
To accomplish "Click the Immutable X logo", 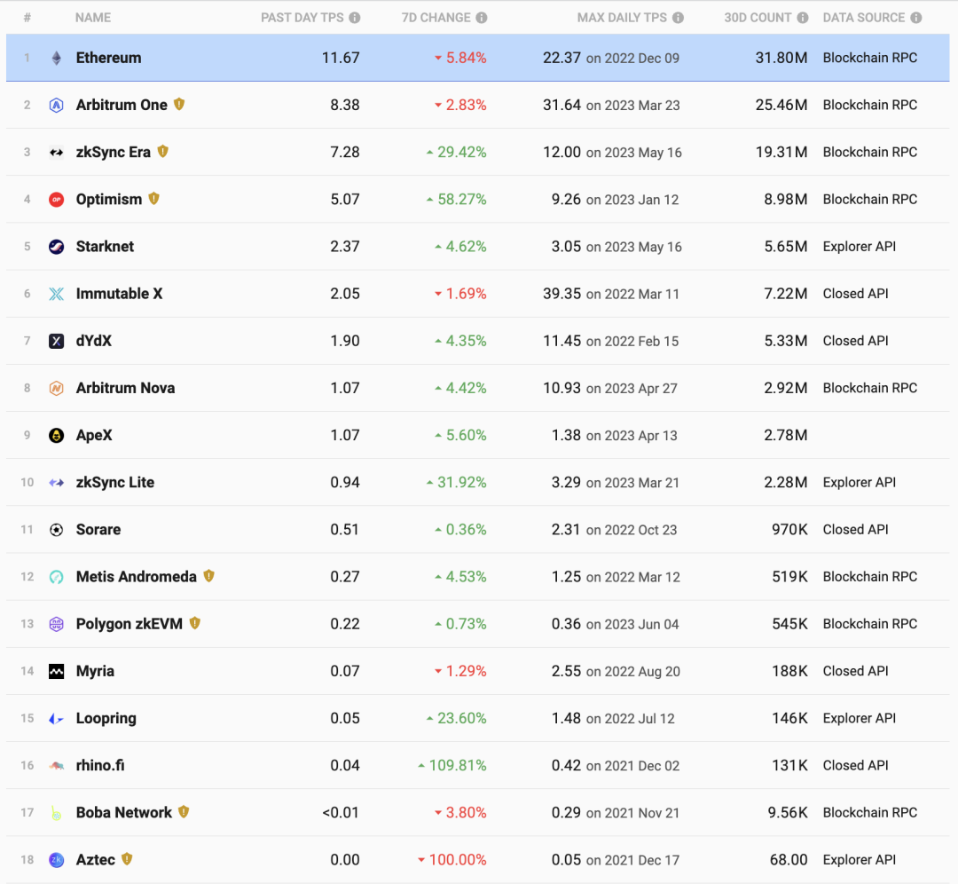I will (55, 293).
